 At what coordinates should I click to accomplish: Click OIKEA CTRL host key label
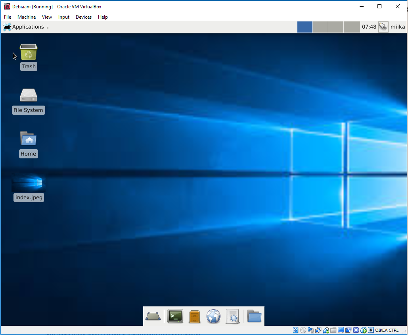[387, 330]
